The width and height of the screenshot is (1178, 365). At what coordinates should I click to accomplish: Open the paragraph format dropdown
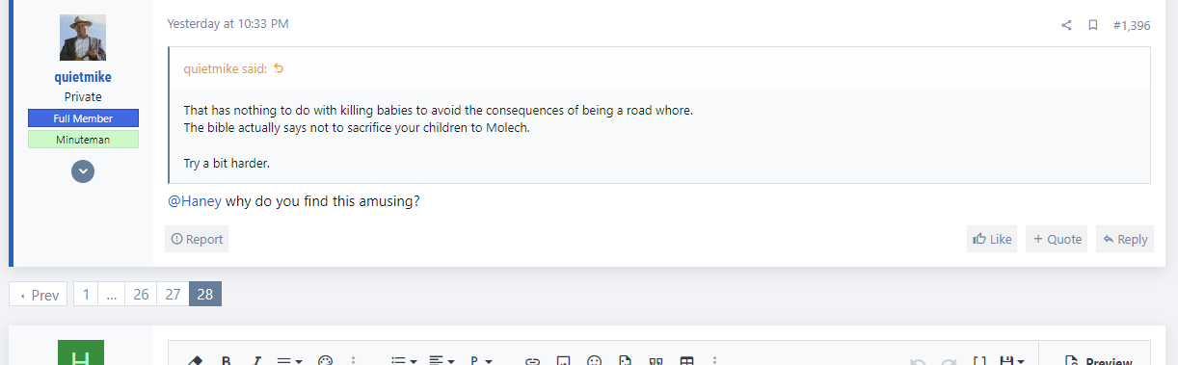(480, 361)
